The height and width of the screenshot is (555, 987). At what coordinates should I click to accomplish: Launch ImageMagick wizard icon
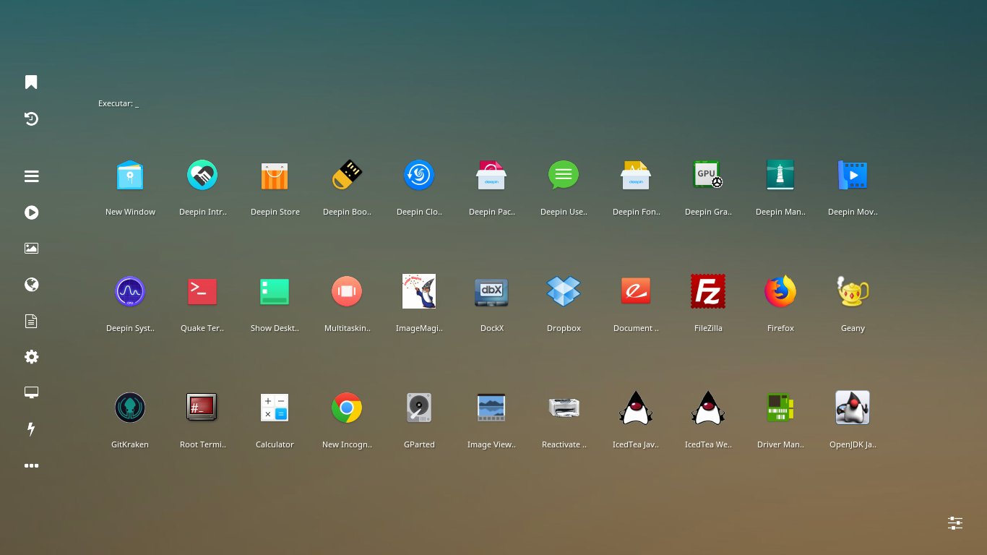(419, 291)
